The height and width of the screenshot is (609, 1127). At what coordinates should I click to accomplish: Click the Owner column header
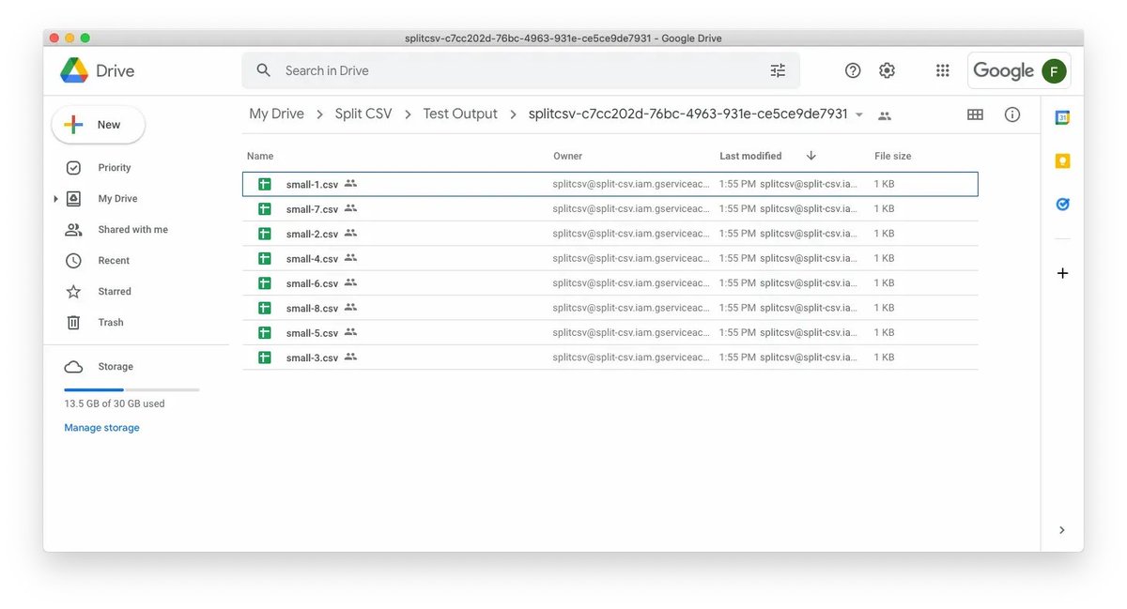[567, 156]
